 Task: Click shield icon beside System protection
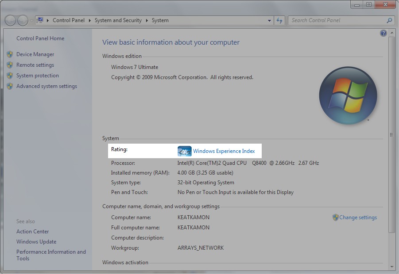[x=10, y=76]
